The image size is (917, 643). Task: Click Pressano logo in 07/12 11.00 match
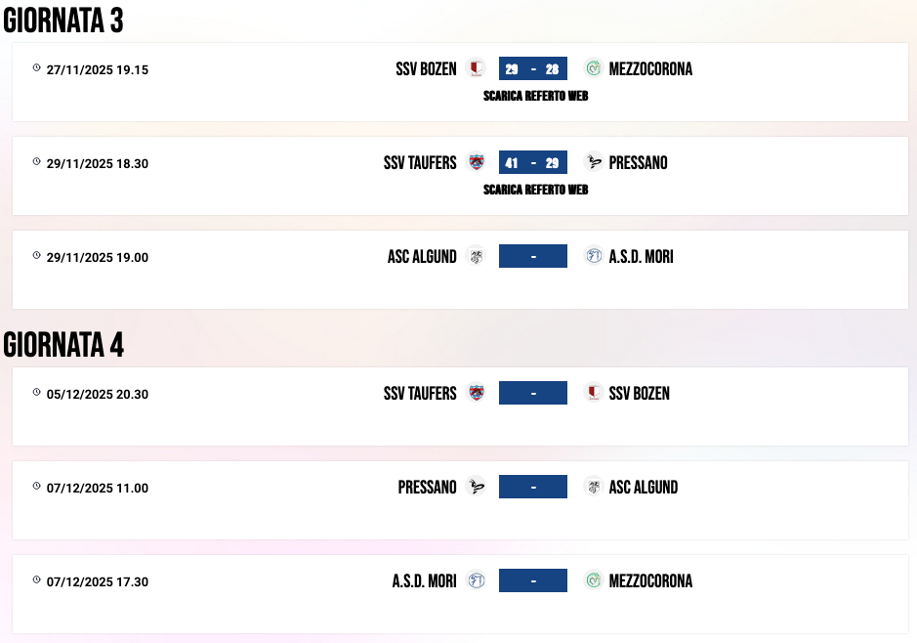476,487
